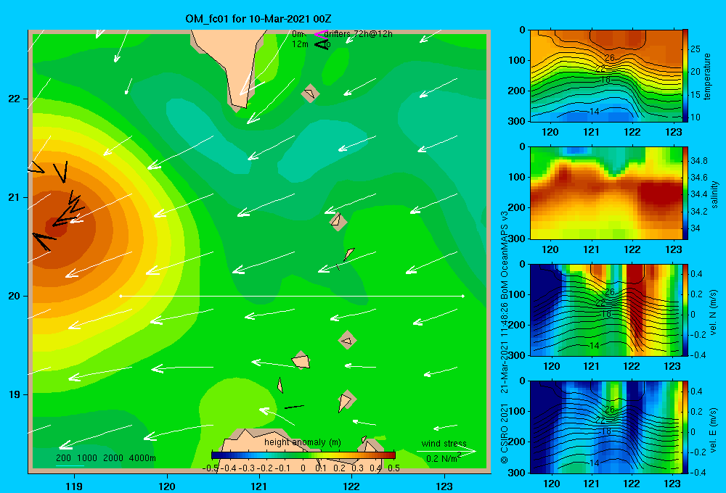Click the main map latitude label 20
Screen dimensions: 726x493
(x=14, y=296)
